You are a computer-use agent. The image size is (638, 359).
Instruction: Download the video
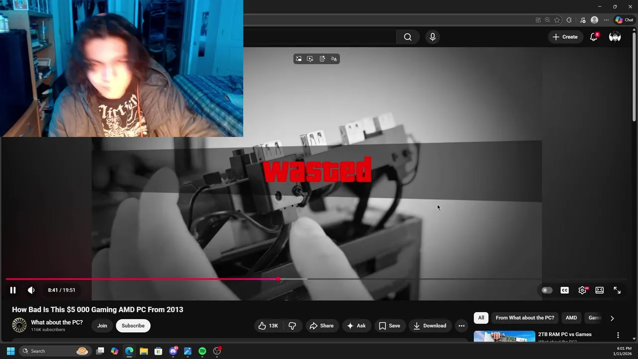[430, 326]
